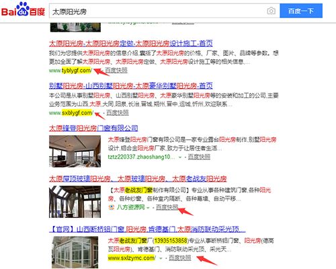The width and height of the screenshot is (336, 269).
Task: Expand dropdown arrow after 八方资源网
Action: [148, 208]
